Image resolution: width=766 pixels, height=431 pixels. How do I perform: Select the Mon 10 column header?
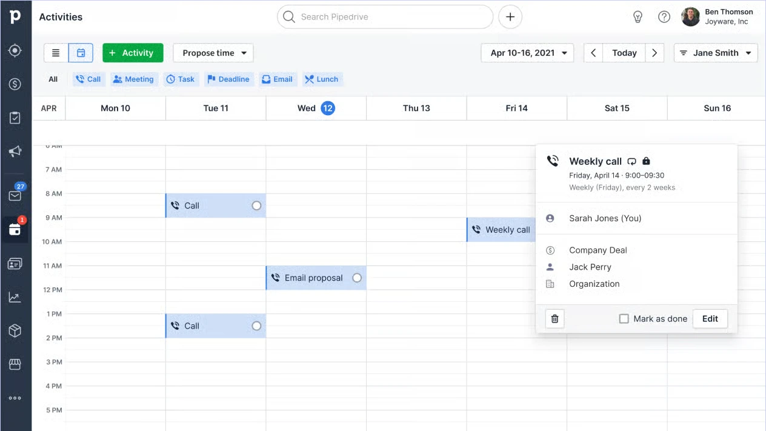(115, 108)
